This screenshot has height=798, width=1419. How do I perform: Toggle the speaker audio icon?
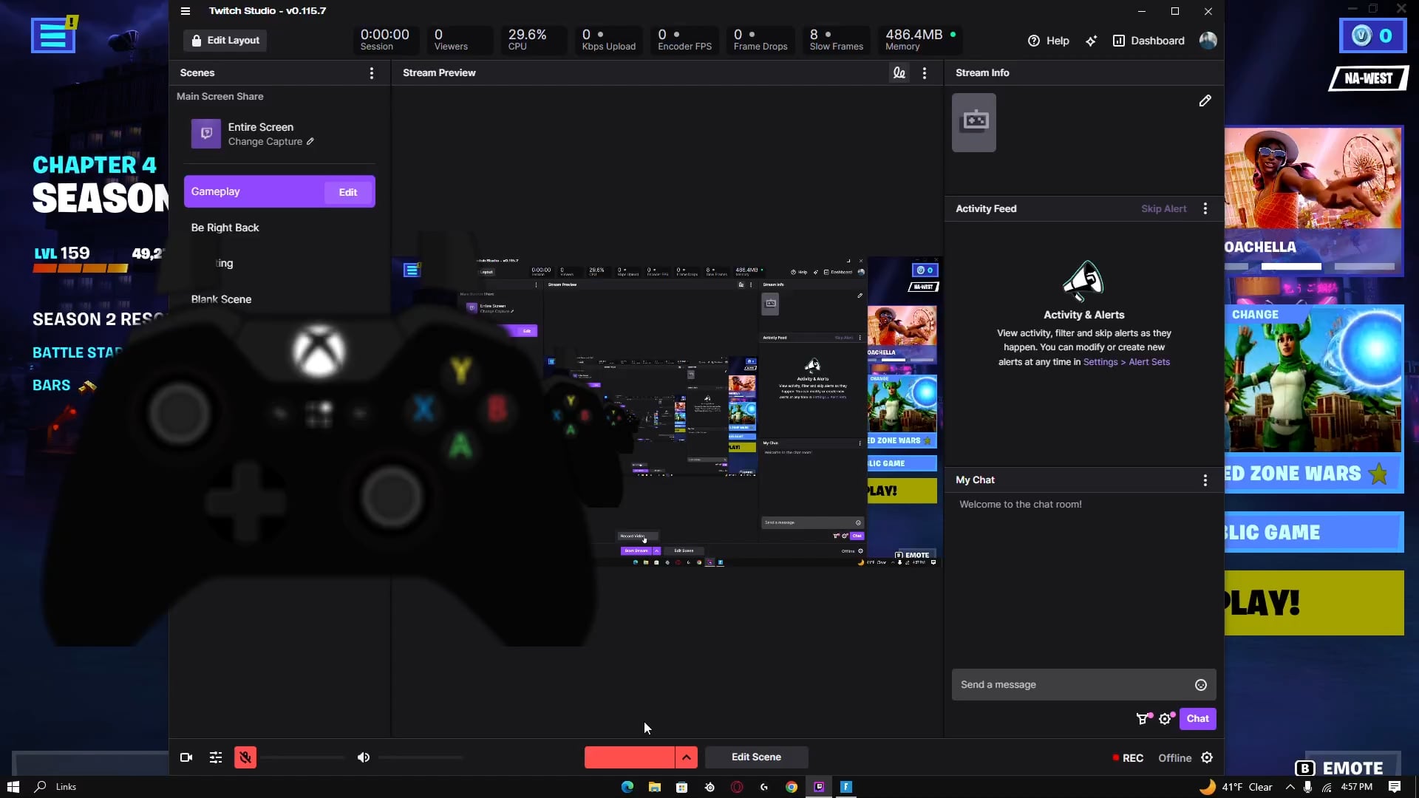tap(363, 757)
